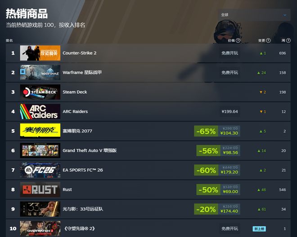Open the Rust logo thumbnail
This screenshot has width=297, height=237.
(40, 189)
